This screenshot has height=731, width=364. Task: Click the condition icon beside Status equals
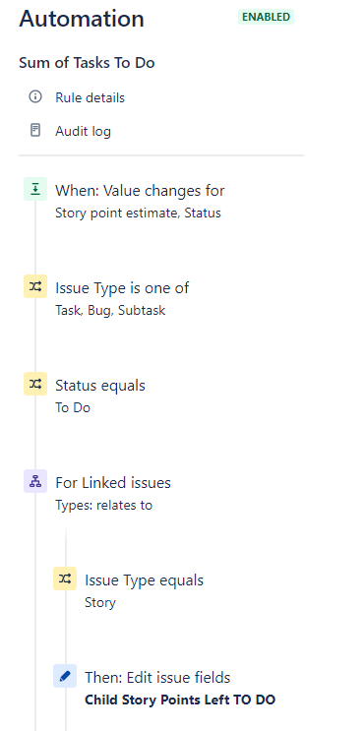pos(35,384)
